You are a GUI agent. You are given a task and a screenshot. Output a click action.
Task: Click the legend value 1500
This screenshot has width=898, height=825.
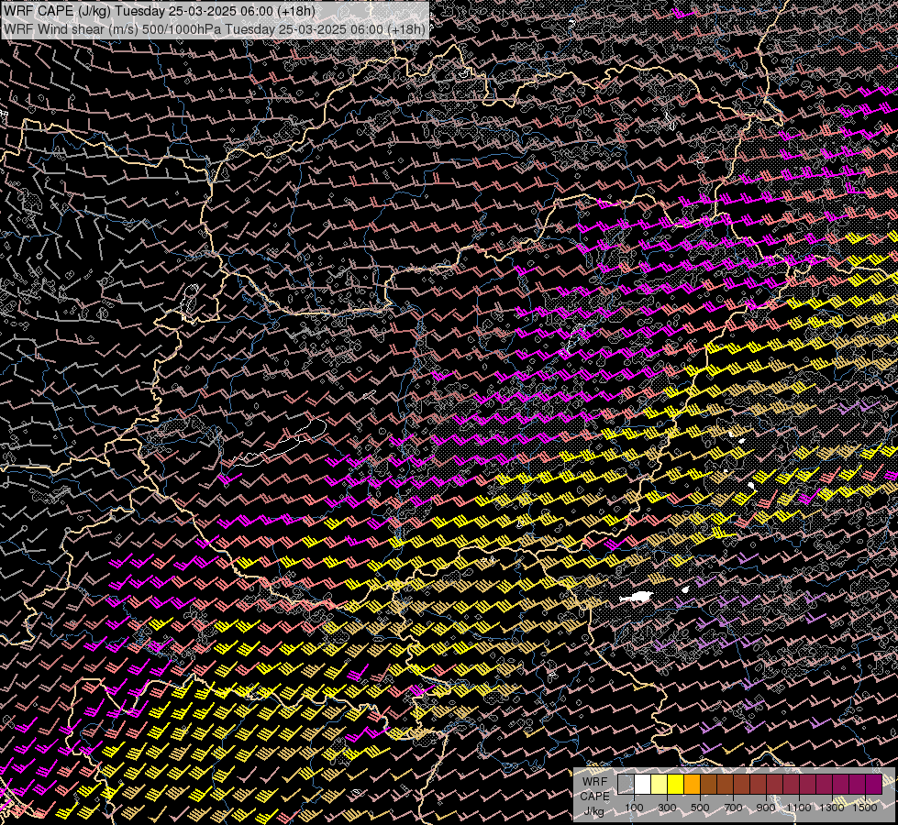coord(865,808)
